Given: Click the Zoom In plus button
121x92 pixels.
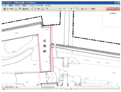Looking at the screenshot, I should 72,9.
